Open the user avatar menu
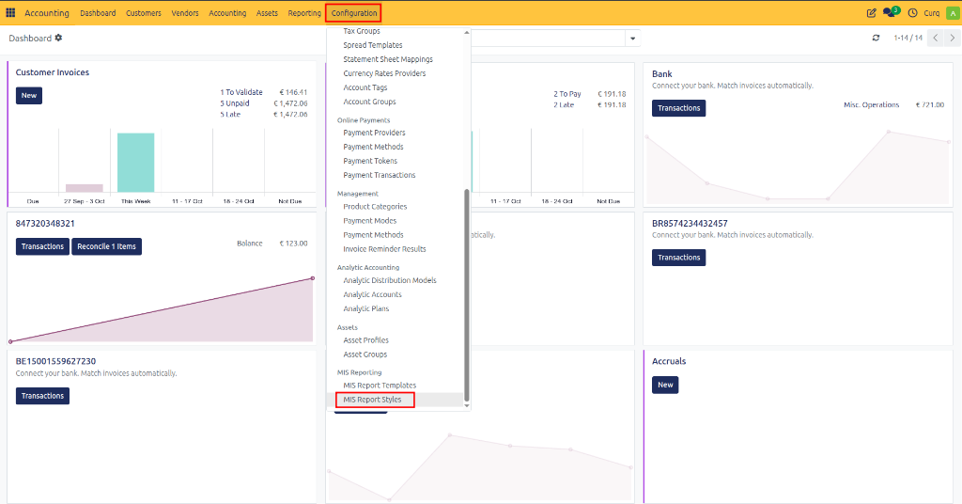This screenshot has width=962, height=504. [x=953, y=13]
